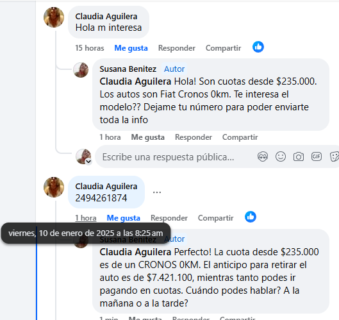
Task: Share Susana Benitez's first reply via Compartir
Action: coord(240,137)
